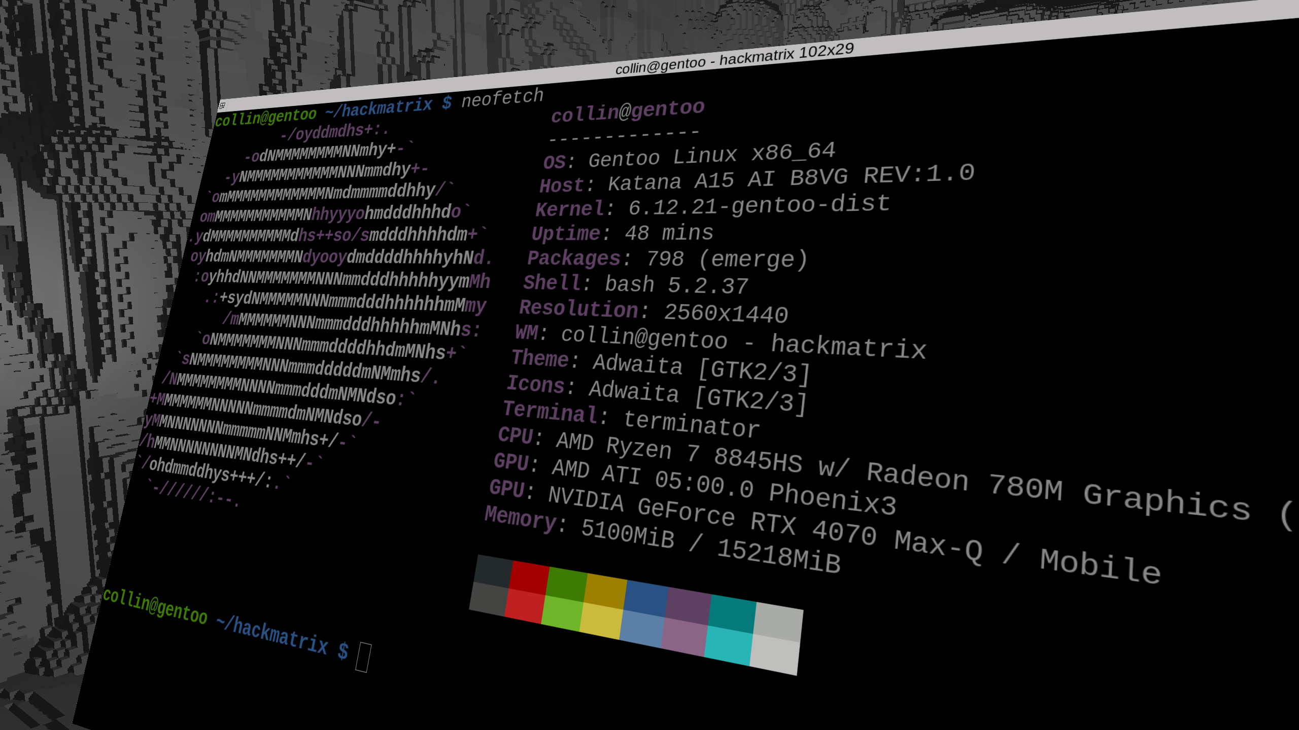The image size is (1299, 730).
Task: Click the 'Host: Katana A15 AI B8VG REV:1.0' line
Action: 757,179
